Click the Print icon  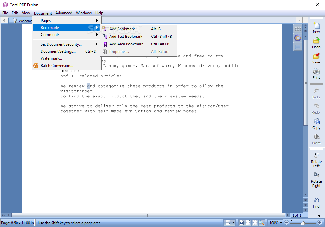[316, 71]
